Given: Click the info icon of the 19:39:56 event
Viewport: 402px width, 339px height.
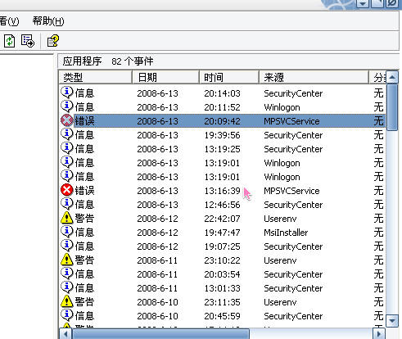Looking at the screenshot, I should click(x=67, y=134).
